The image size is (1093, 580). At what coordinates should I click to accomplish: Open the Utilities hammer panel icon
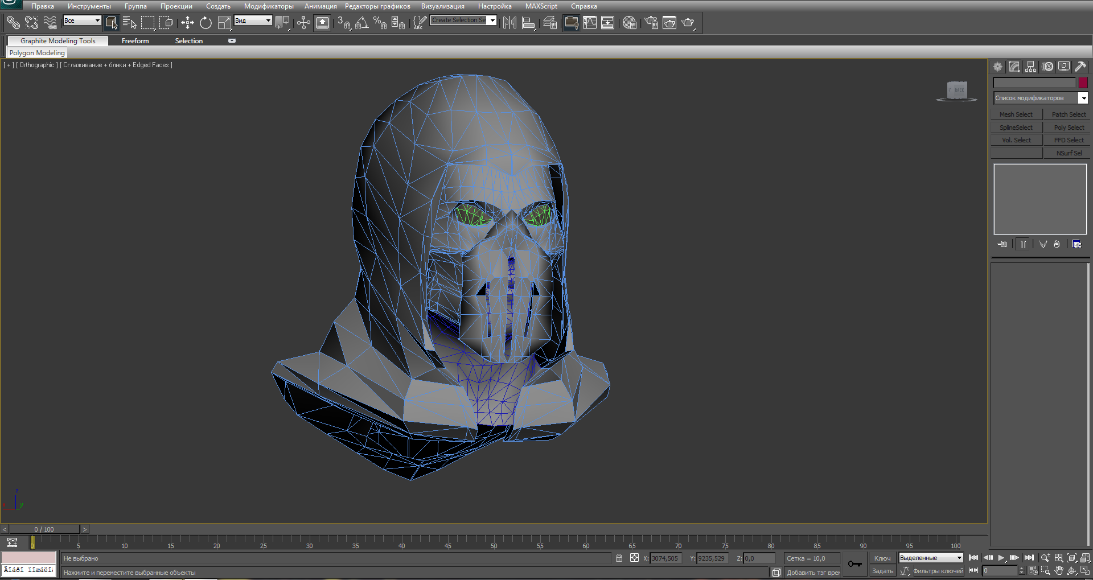pos(1080,67)
